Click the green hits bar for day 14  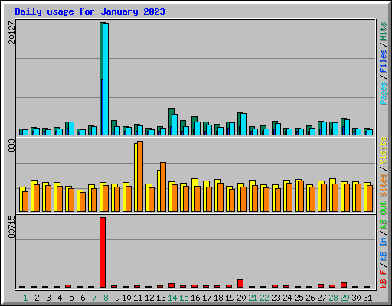(x=171, y=122)
